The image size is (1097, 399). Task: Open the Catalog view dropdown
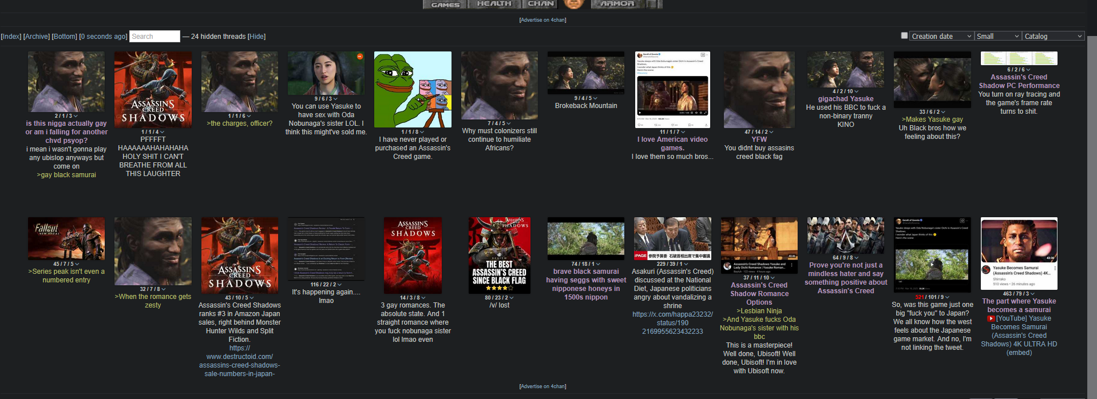[x=1053, y=36]
